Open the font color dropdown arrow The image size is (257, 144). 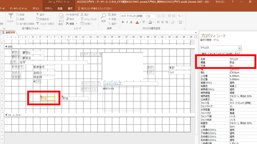(x=140, y=22)
